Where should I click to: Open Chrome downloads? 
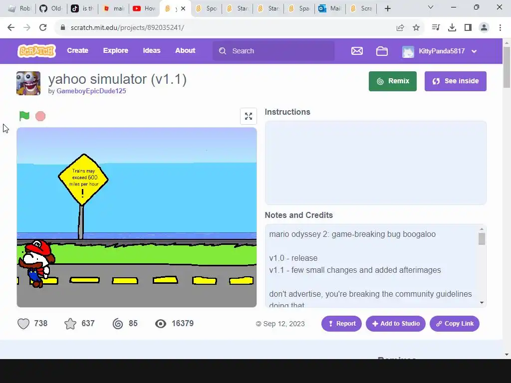pos(452,28)
